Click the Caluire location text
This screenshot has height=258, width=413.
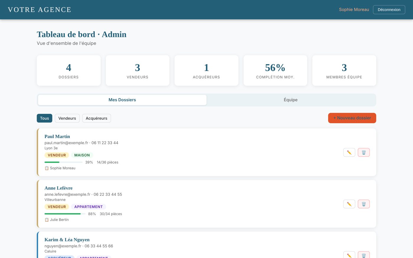pyautogui.click(x=50, y=251)
